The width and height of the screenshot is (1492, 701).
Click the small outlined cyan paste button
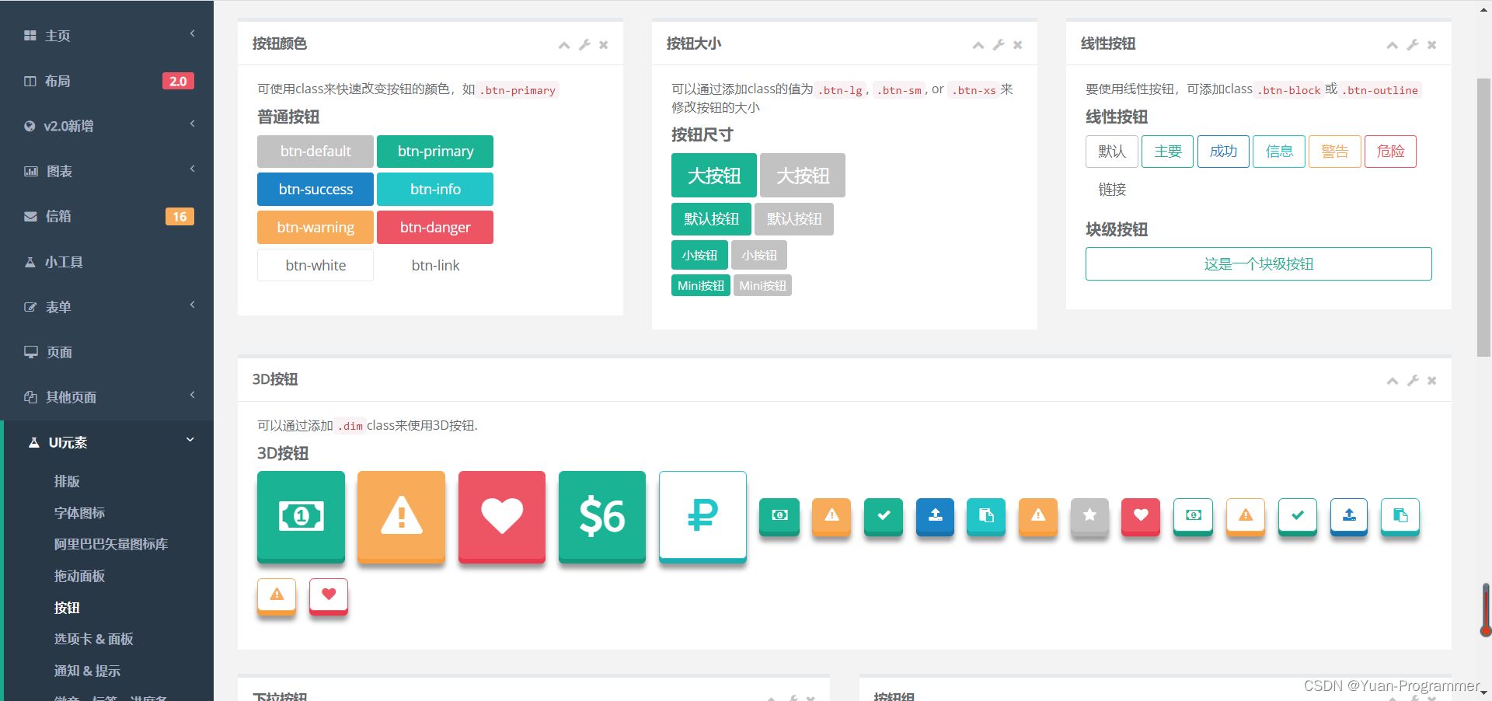(1400, 516)
